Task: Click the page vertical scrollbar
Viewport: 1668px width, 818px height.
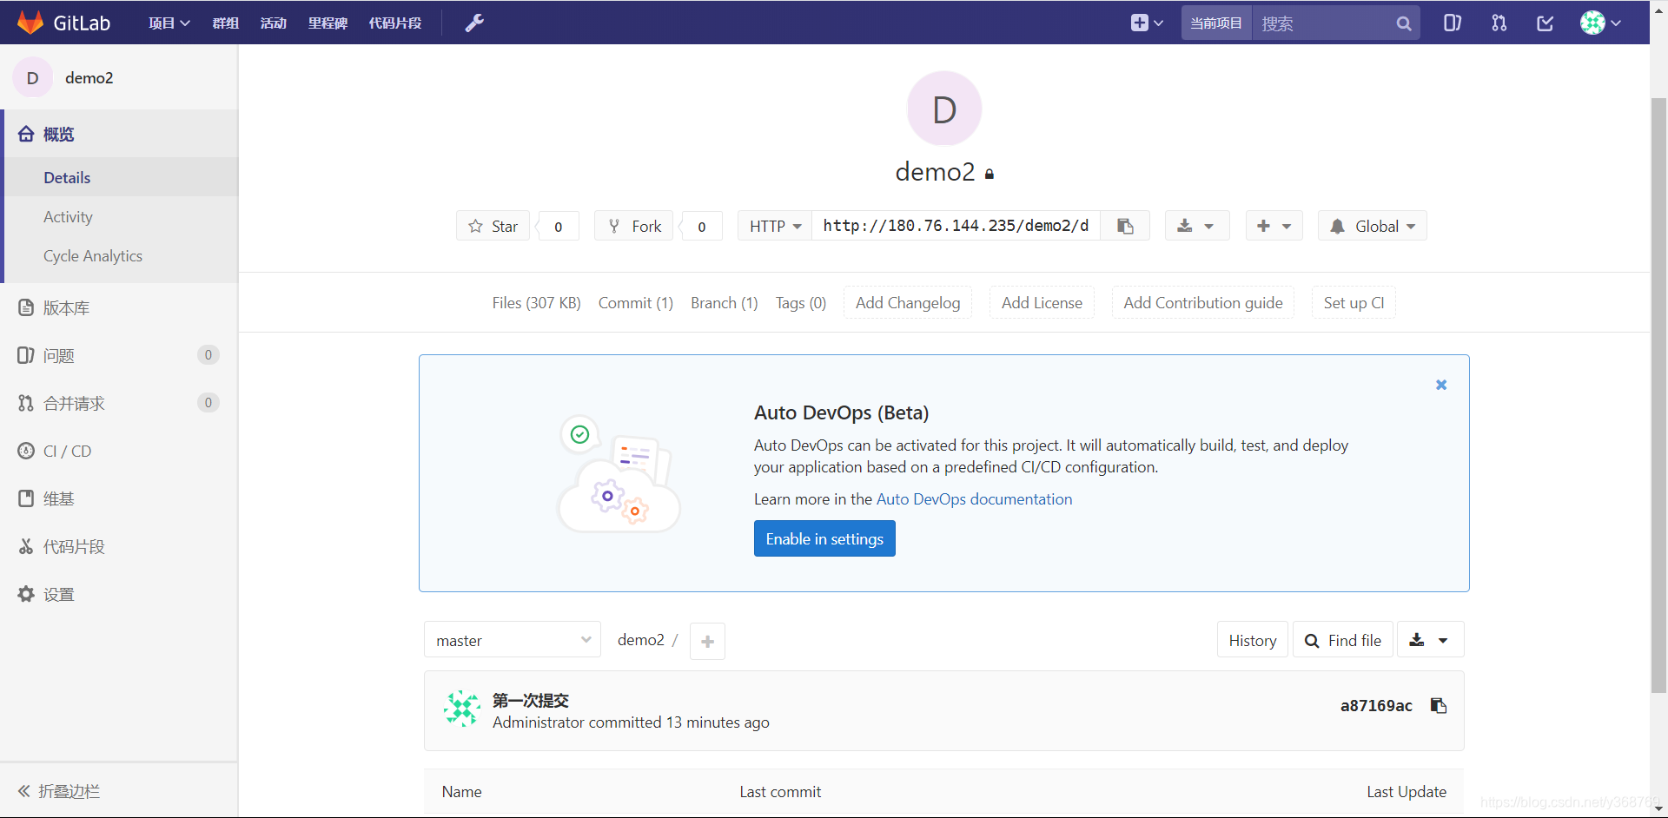Action: pos(1658,396)
